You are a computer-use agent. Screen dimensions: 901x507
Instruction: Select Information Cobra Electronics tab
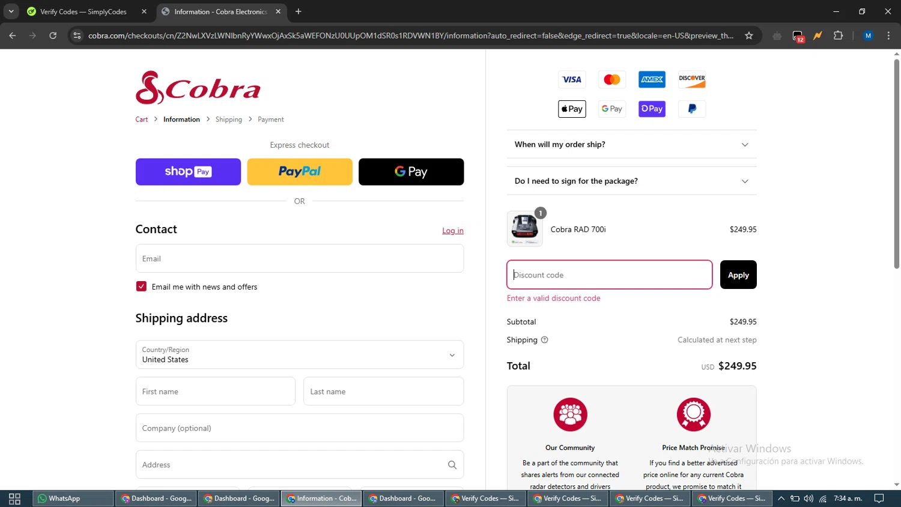coord(220,11)
